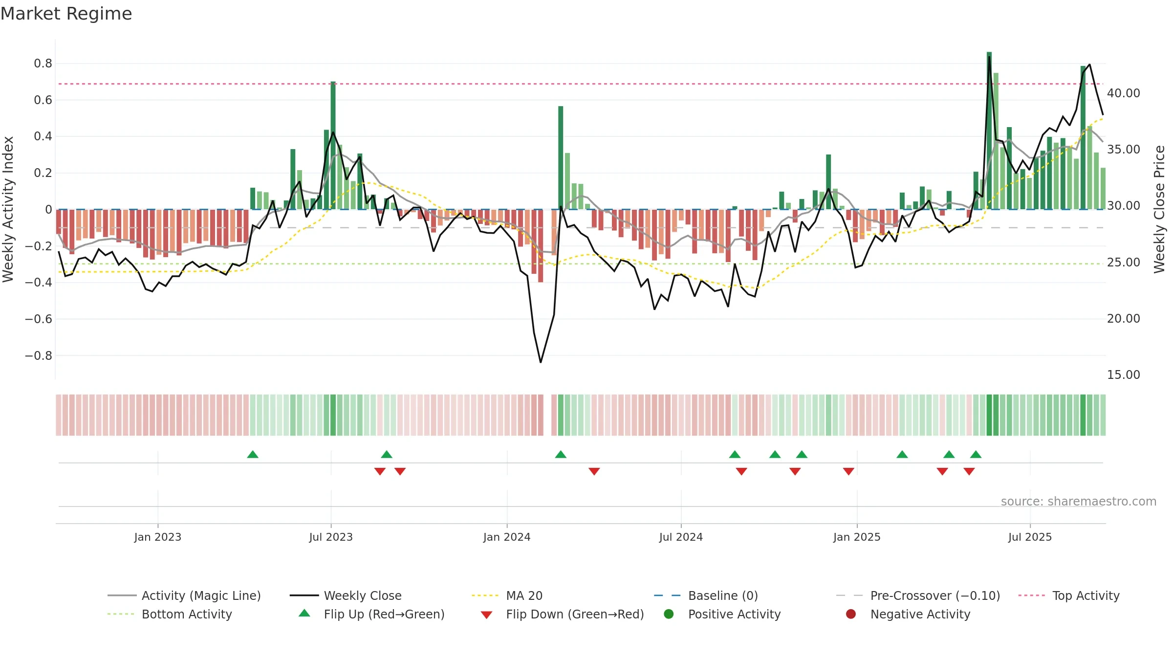Click the Jul 2025 x-axis label
The height and width of the screenshot is (660, 1173).
[1030, 537]
